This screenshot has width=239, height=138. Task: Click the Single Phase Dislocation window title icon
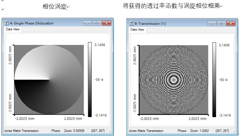click(7, 23)
